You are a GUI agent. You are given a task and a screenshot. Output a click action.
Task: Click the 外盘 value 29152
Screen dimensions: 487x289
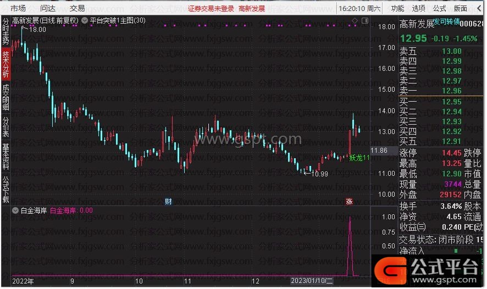[x=451, y=195]
